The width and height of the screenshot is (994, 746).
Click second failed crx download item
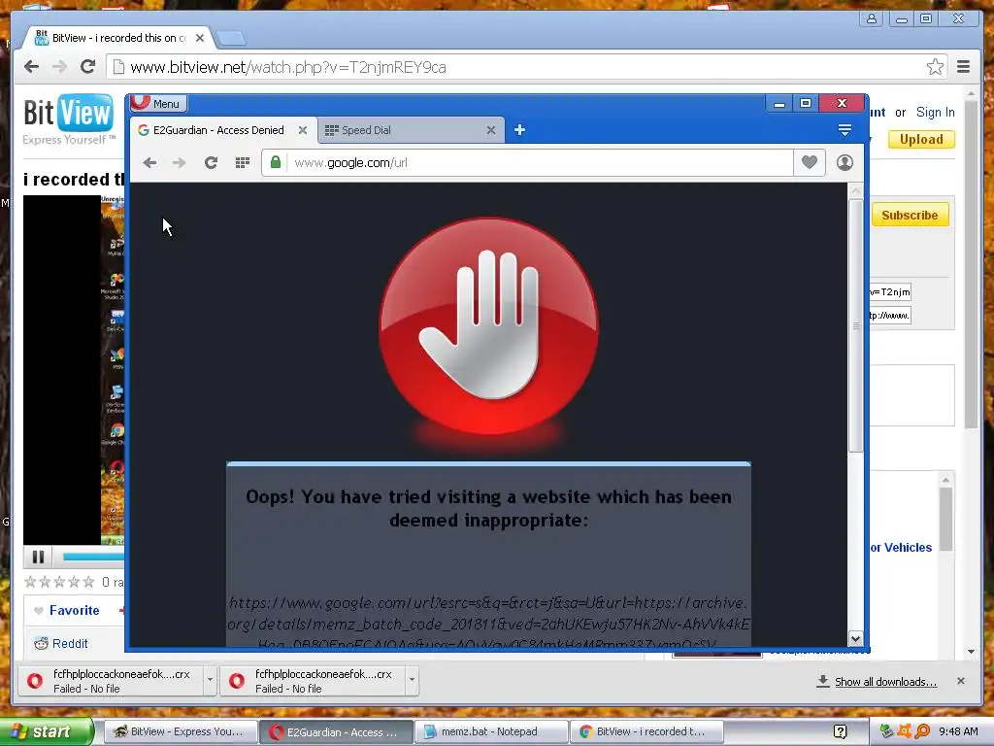(314, 681)
